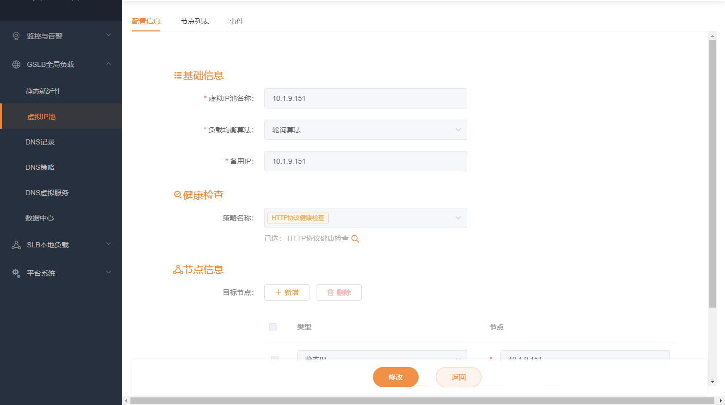Click the 监控与告警 alarm icon in sidebar
The image size is (725, 405).
pos(16,35)
